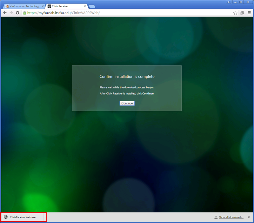Click the Information Technology tab favicon
The width and height of the screenshot is (254, 223).
point(7,6)
